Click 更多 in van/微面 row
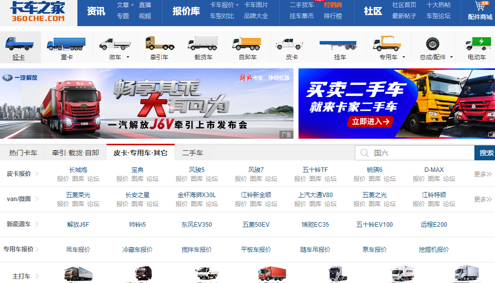This screenshot has width=495, height=283. [x=483, y=199]
